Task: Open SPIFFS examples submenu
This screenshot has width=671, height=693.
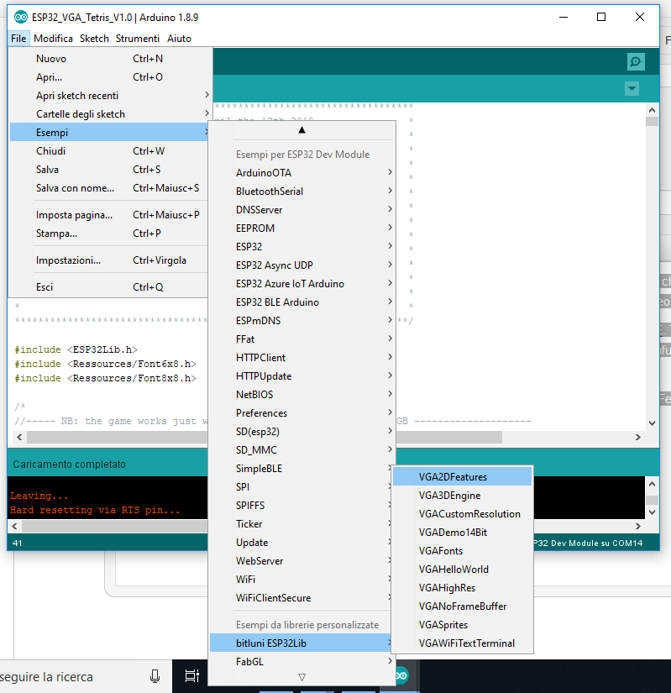Action: (301, 506)
